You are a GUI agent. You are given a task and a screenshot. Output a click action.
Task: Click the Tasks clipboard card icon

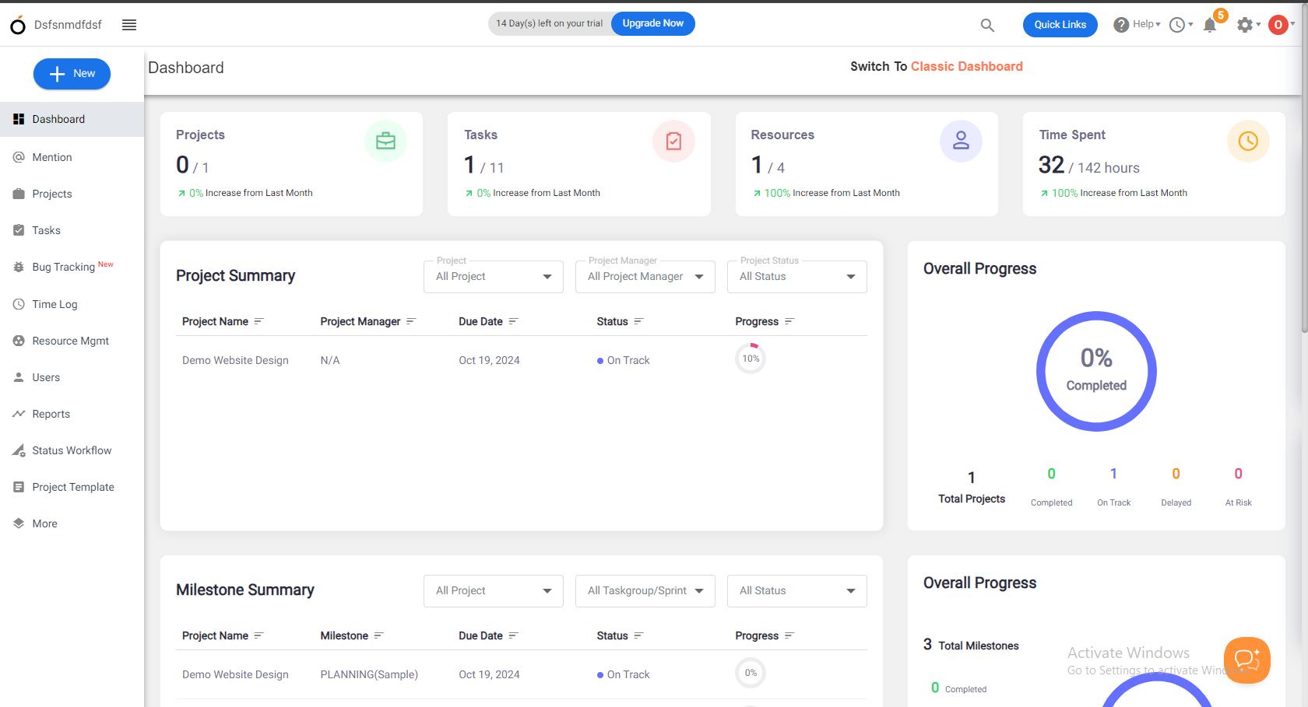[673, 141]
